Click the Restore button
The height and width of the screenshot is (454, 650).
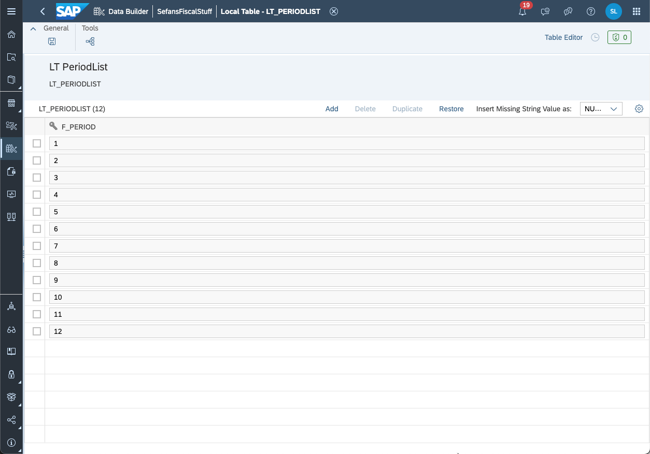pyautogui.click(x=451, y=109)
